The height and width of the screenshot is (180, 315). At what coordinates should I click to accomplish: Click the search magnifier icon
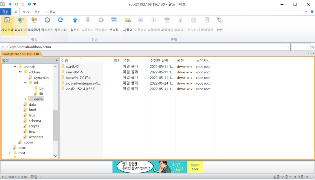click(313, 47)
